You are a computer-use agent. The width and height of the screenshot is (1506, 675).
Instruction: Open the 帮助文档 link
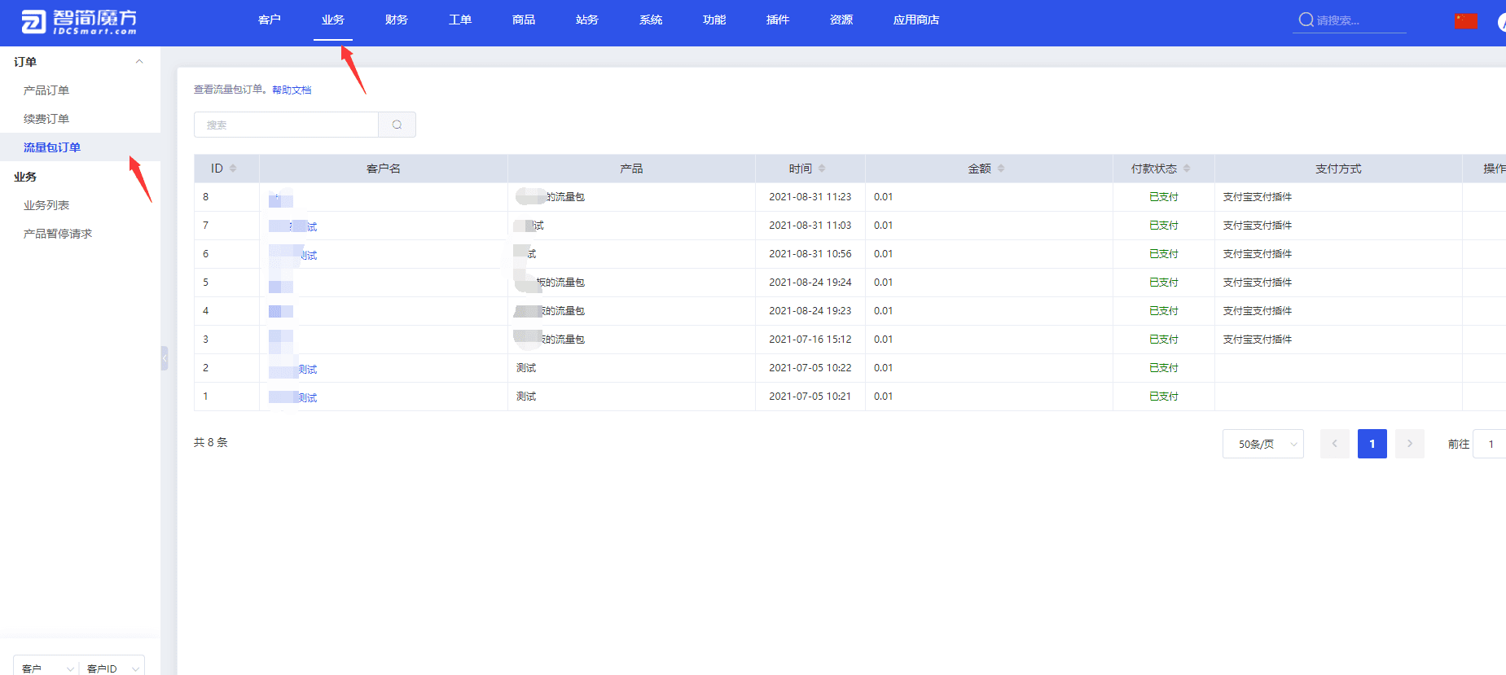292,90
